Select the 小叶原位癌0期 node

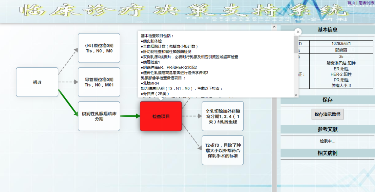99,48
